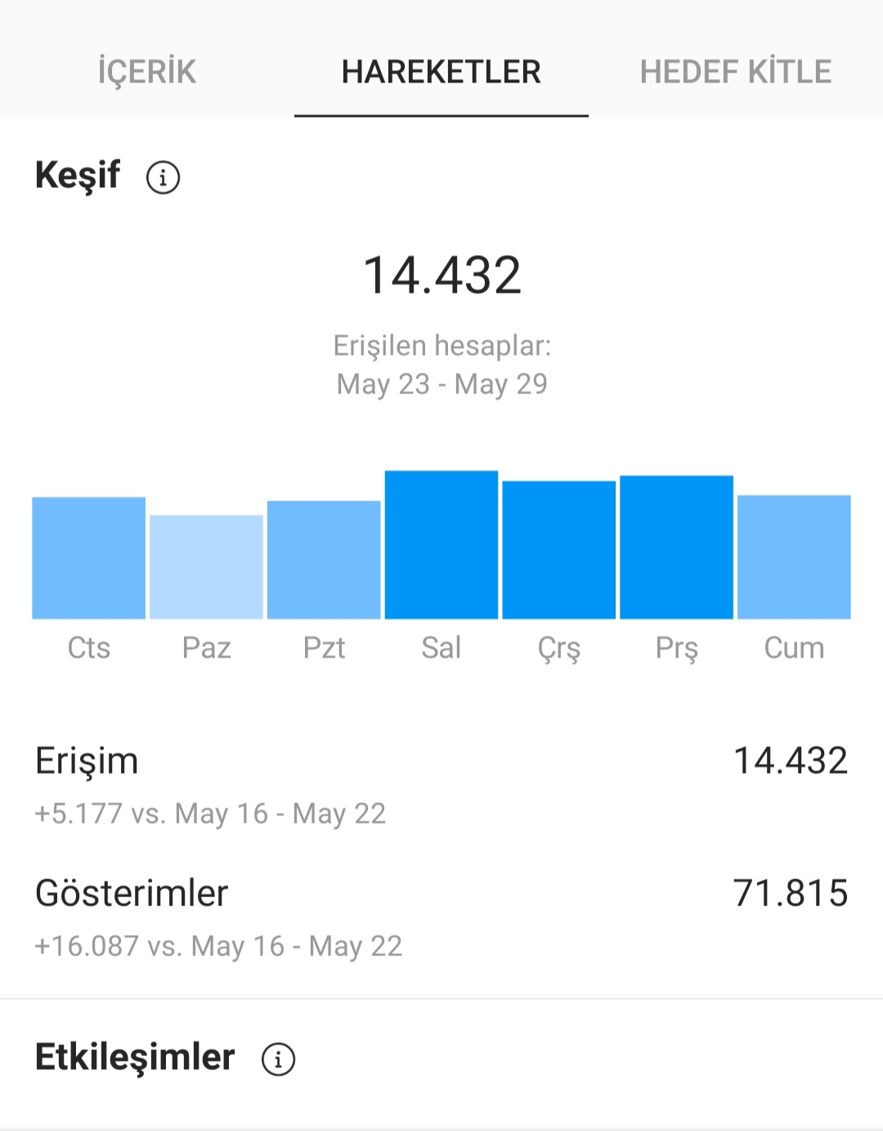Open the info icon beside Keşif
Image resolution: width=883 pixels, height=1131 pixels.
pos(163,177)
